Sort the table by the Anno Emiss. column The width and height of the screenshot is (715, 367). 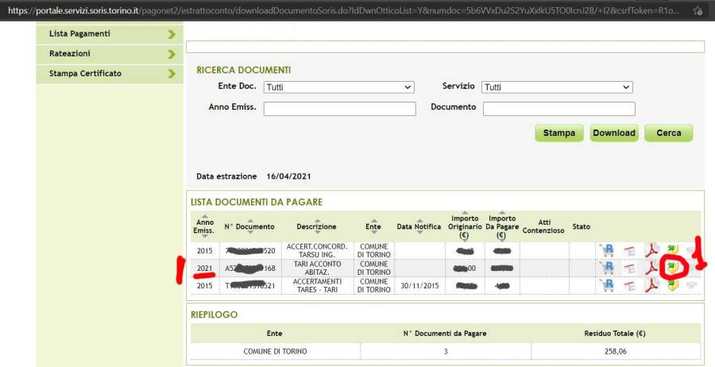coord(204,226)
